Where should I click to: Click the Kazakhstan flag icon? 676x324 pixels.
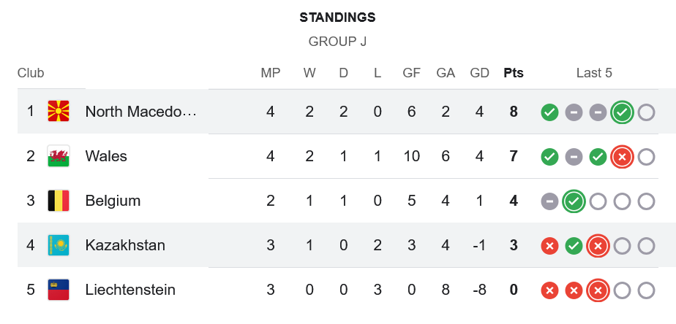click(x=59, y=245)
